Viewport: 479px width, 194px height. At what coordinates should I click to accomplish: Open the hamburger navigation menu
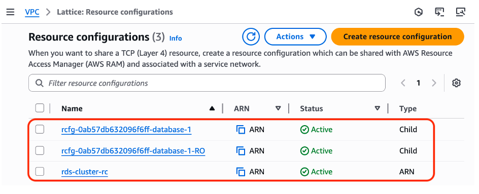point(10,12)
